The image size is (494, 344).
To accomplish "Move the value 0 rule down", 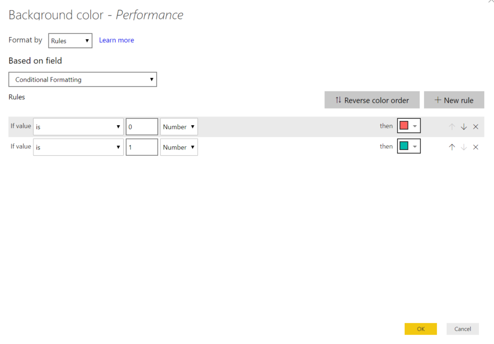I will click(x=464, y=127).
